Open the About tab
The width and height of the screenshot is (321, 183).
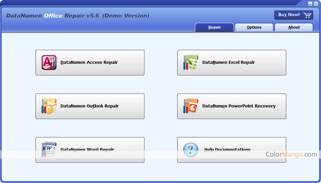(x=294, y=27)
